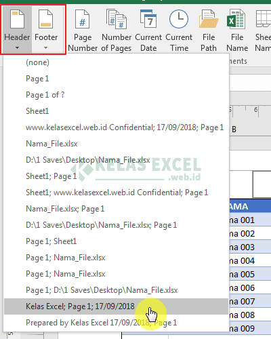Screen dimensions: 271x339
Task: Choose the (none) header option
Action: point(117,62)
